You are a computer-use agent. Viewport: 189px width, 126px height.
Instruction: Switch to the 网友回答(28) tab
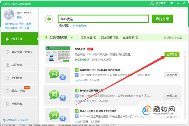point(109,38)
